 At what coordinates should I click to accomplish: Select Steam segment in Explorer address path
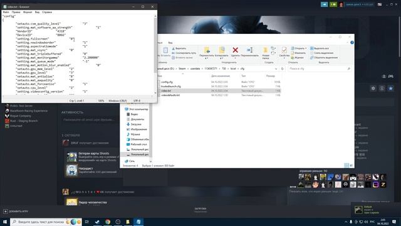tap(182, 68)
